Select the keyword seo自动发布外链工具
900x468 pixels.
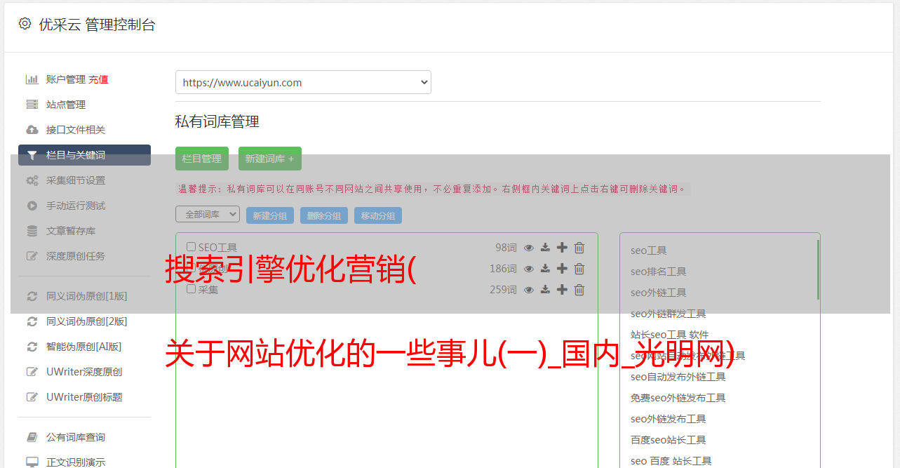coord(678,377)
